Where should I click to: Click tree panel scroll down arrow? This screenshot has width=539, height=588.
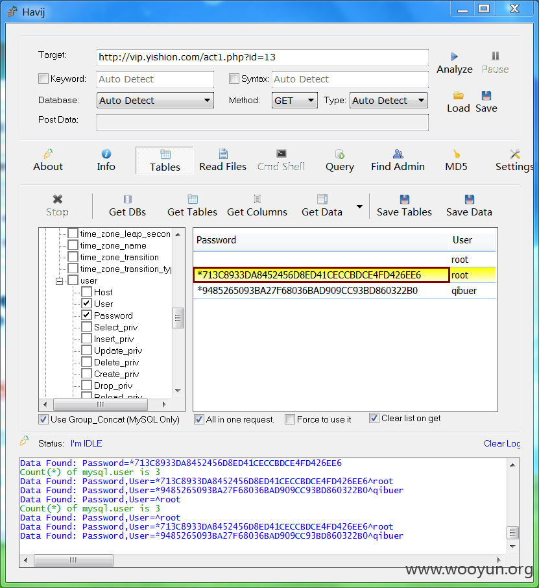178,391
